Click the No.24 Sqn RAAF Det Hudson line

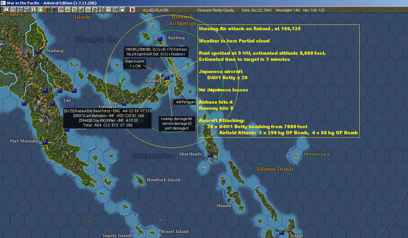click(x=156, y=54)
